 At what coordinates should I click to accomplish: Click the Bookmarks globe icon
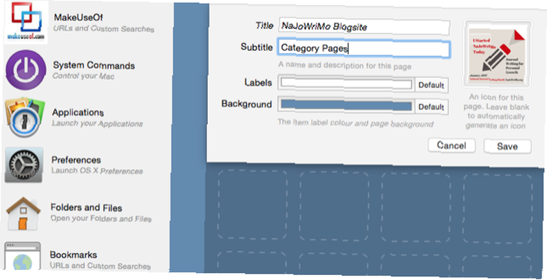click(22, 256)
